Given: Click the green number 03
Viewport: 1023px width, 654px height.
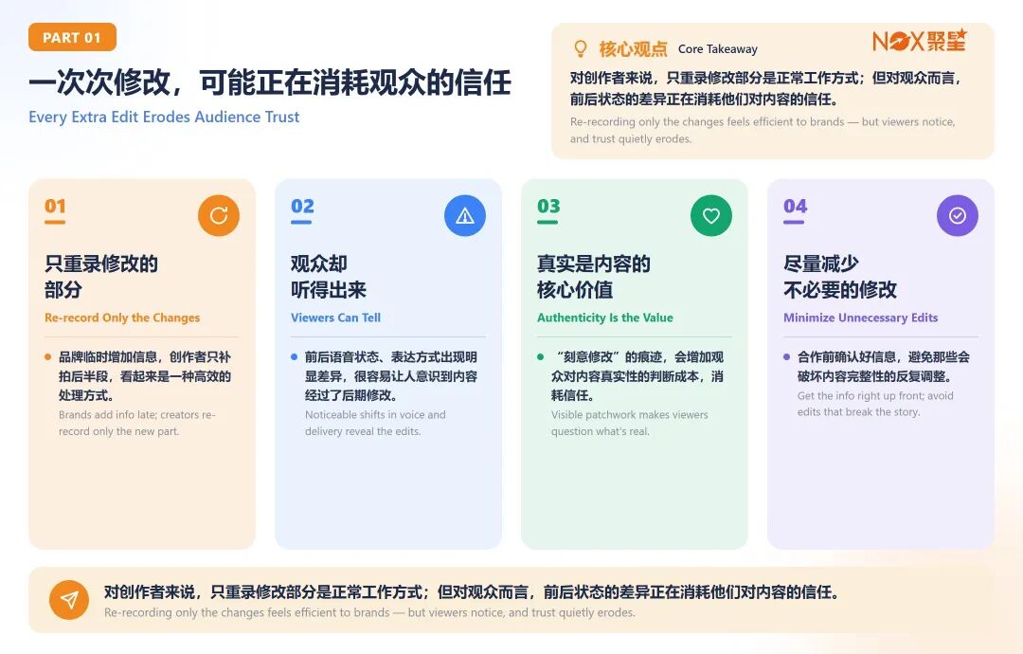Looking at the screenshot, I should tap(548, 207).
